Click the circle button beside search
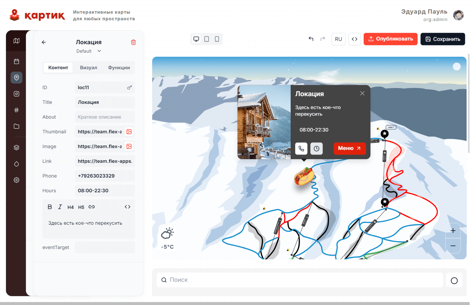472x305 pixels. [x=454, y=280]
